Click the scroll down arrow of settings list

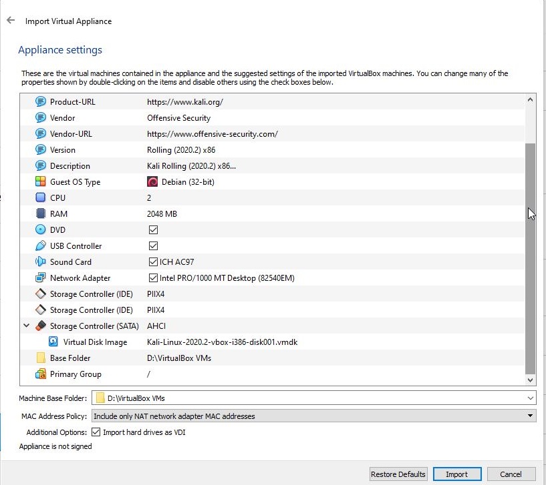click(530, 380)
